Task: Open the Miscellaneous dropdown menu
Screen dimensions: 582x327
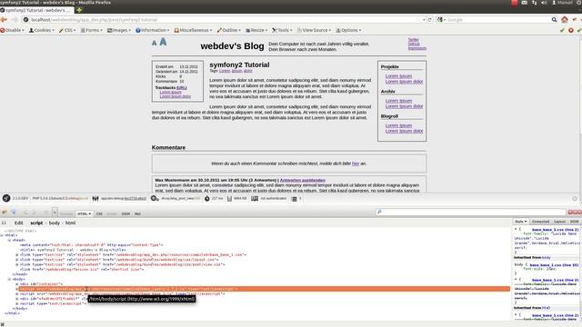Action: pyautogui.click(x=193, y=30)
